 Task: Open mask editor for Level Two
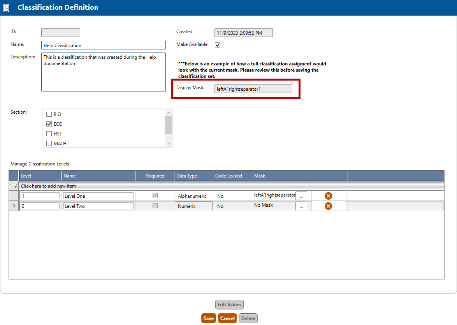pyautogui.click(x=301, y=206)
